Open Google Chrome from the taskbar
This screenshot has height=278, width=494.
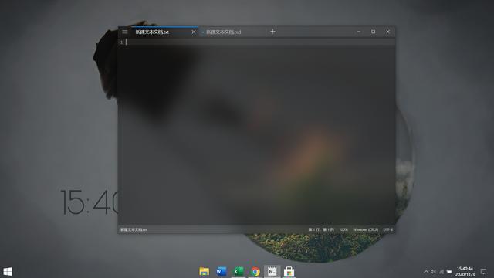coord(255,271)
